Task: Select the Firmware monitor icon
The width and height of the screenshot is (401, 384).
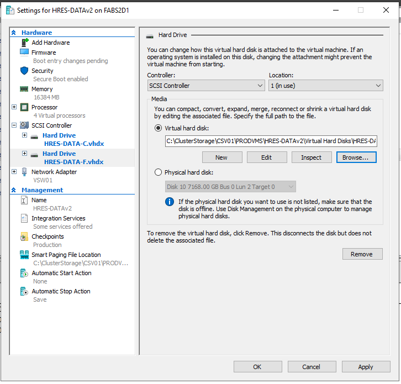Action: (x=24, y=52)
